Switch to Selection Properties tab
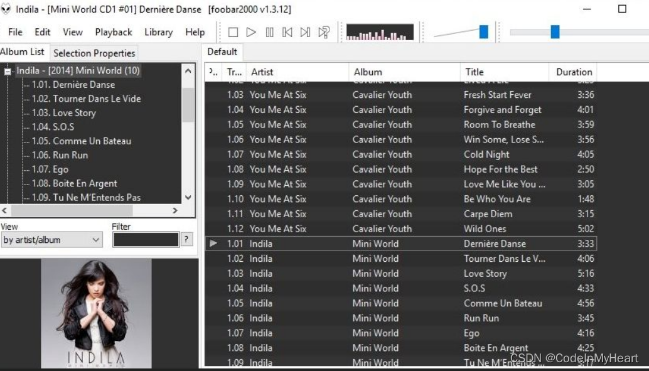Viewport: 649px width, 371px height. tap(94, 53)
